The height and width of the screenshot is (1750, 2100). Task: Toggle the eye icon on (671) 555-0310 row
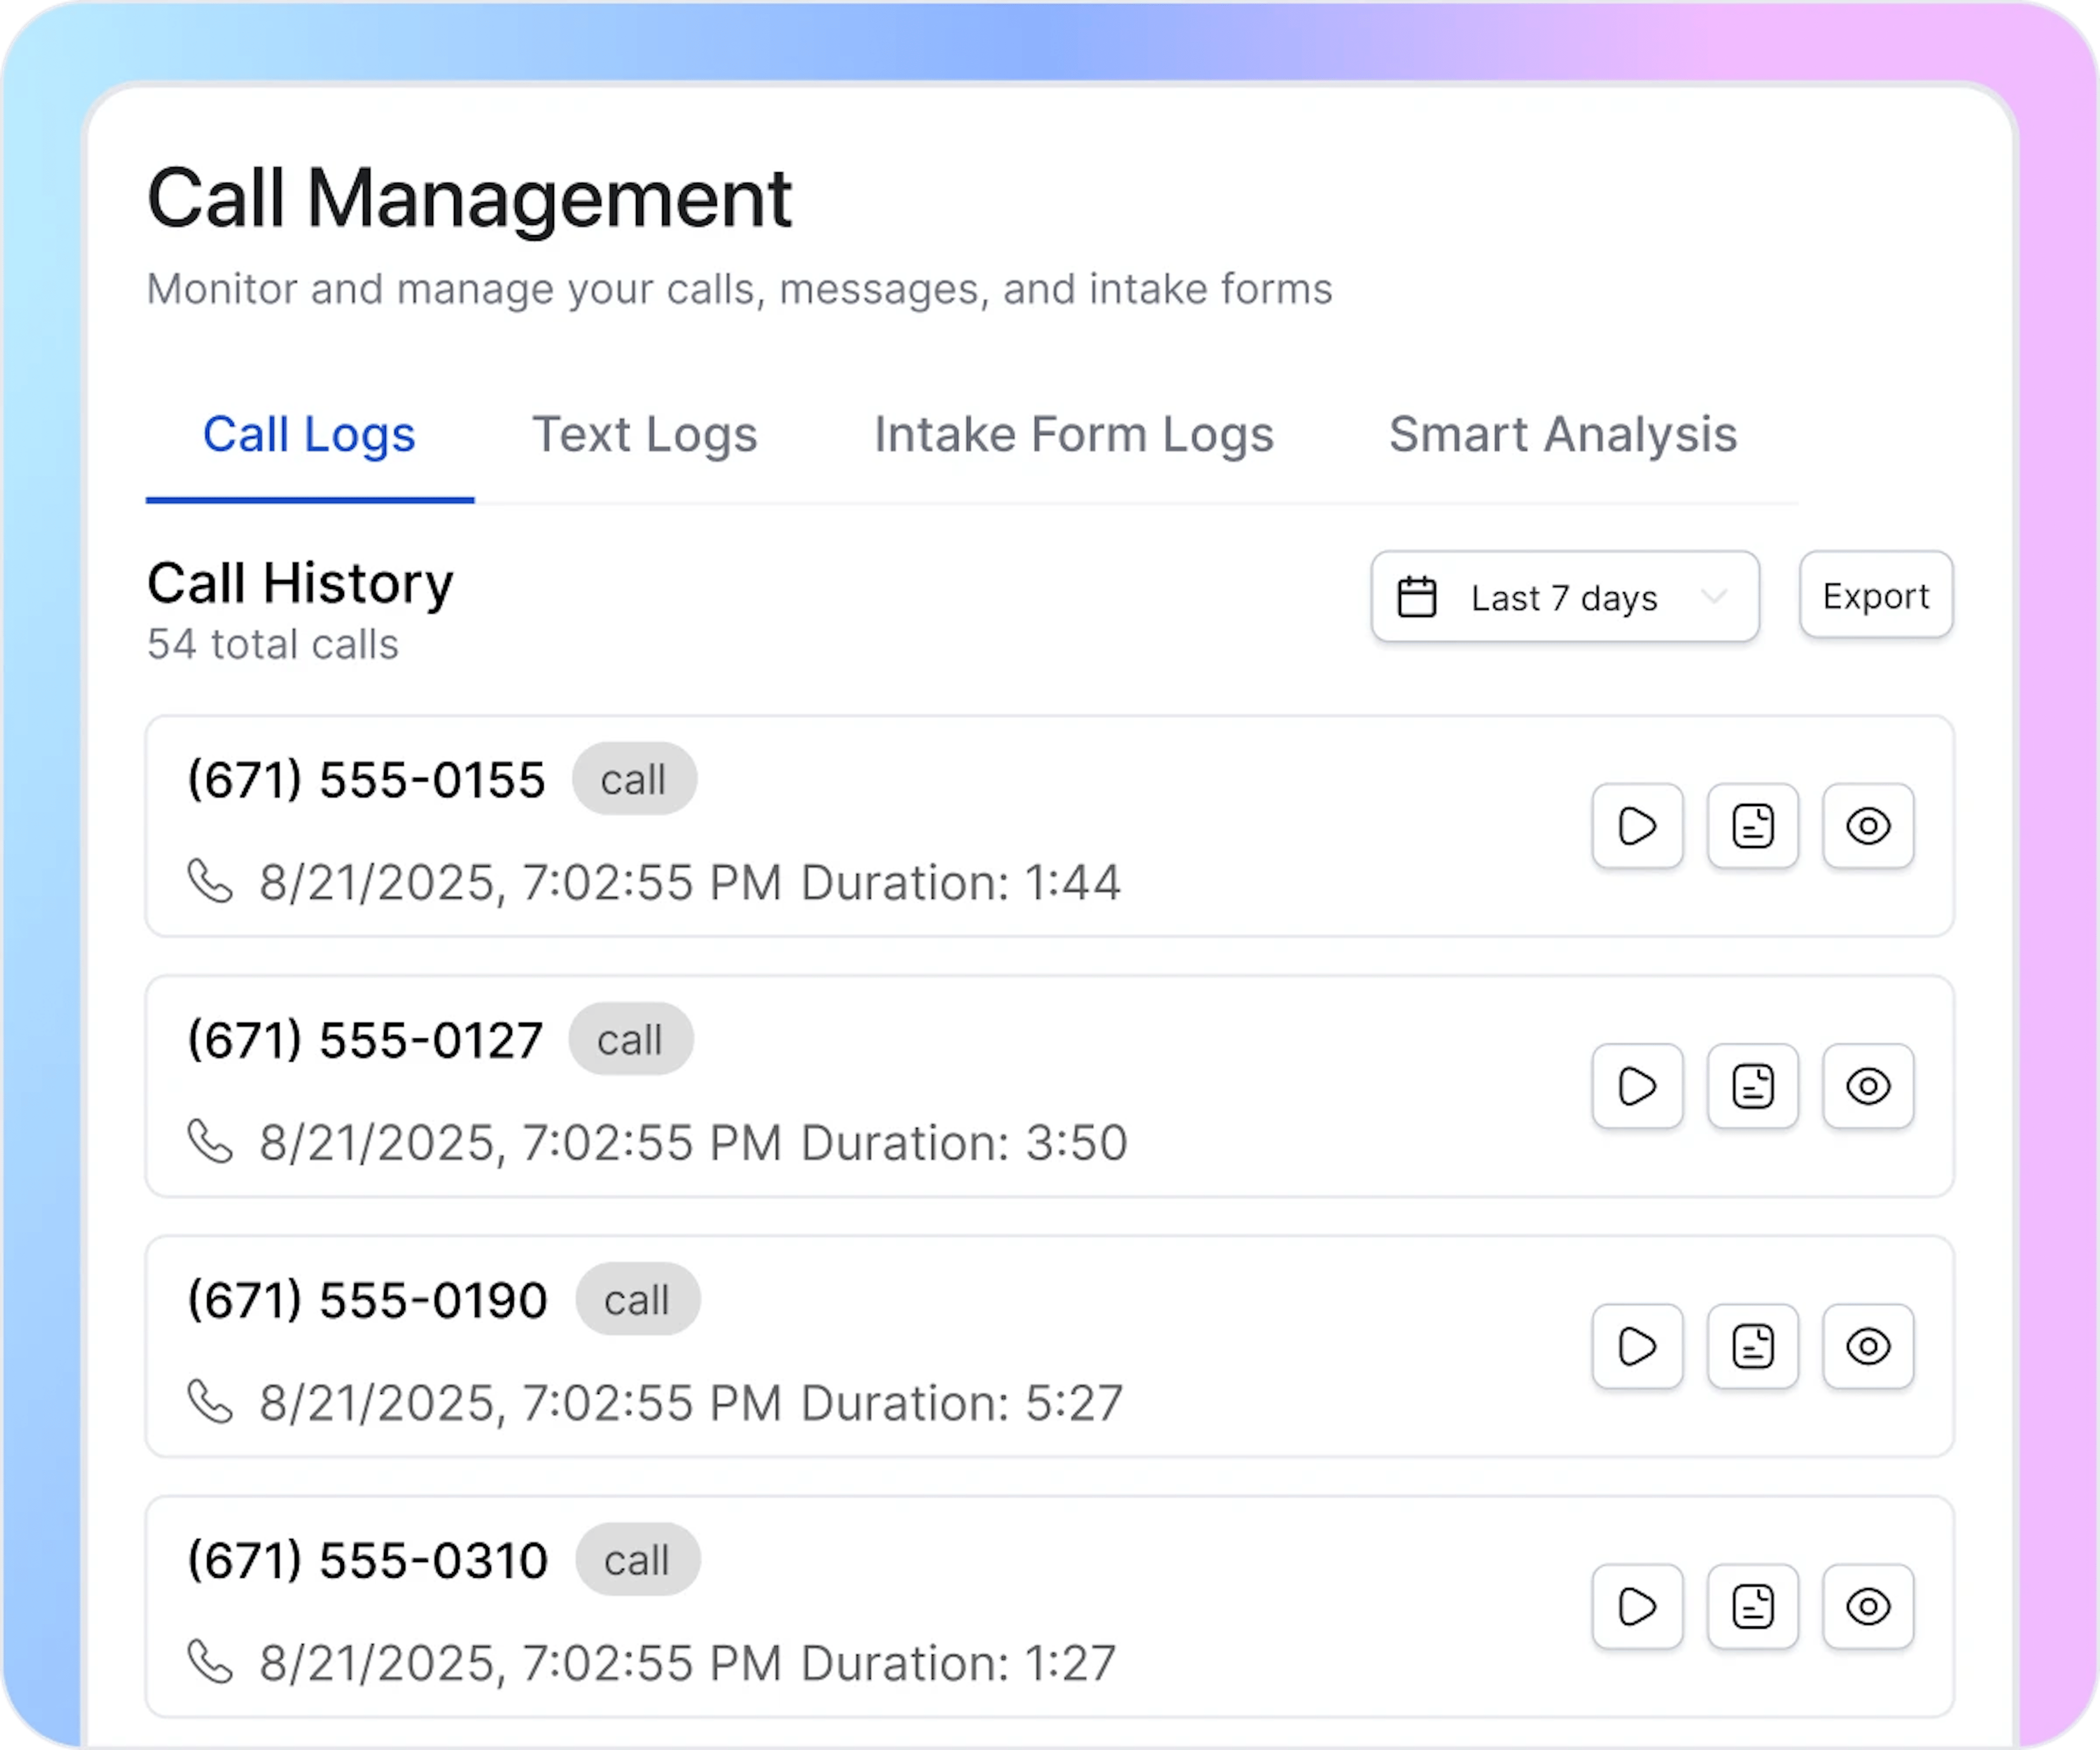(x=1868, y=1607)
